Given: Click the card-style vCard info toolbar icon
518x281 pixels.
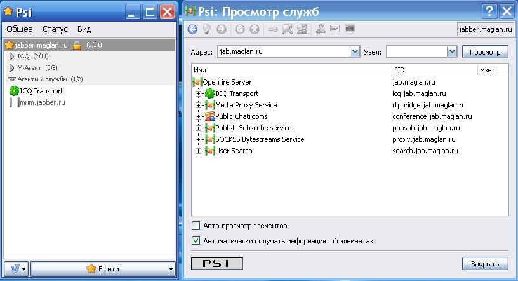Looking at the screenshot, I should click(x=335, y=29).
